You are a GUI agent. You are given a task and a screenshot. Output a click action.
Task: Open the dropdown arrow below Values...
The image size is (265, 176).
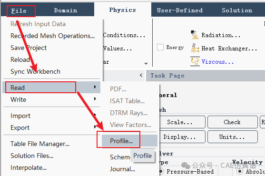click(146, 64)
